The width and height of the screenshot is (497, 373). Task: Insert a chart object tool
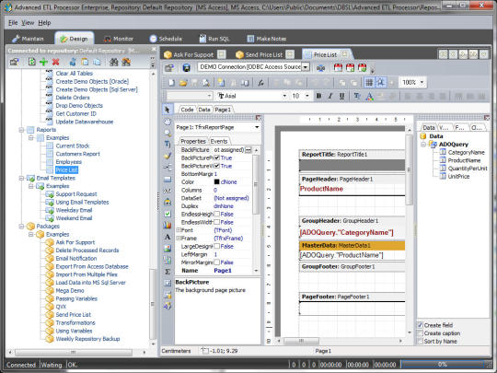168,226
